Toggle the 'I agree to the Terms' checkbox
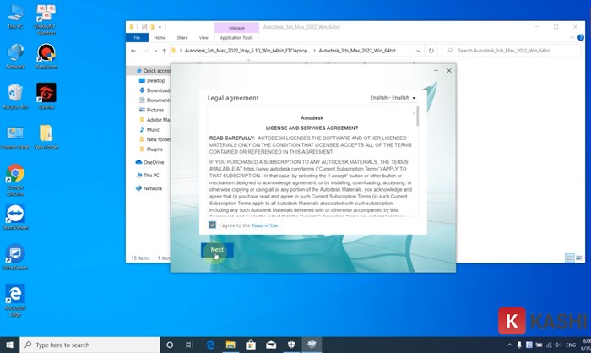The image size is (591, 353). click(x=213, y=225)
